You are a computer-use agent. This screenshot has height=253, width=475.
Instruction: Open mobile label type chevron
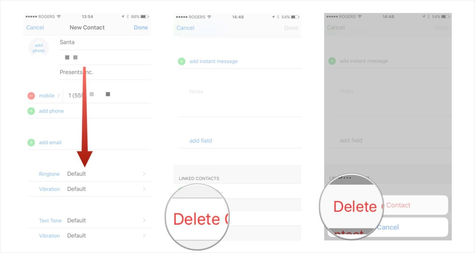coord(59,96)
